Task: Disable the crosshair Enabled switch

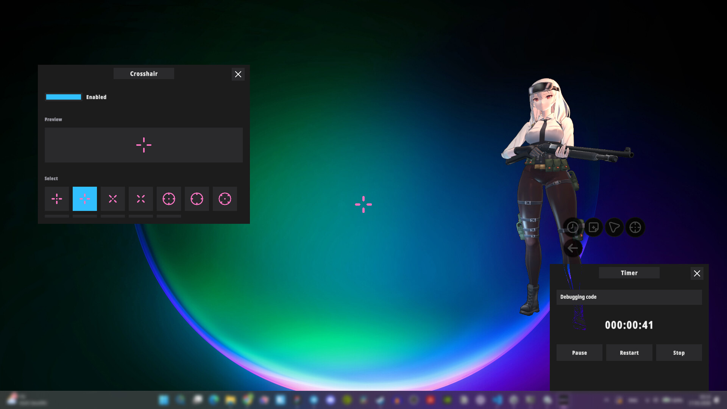Action: tap(63, 97)
